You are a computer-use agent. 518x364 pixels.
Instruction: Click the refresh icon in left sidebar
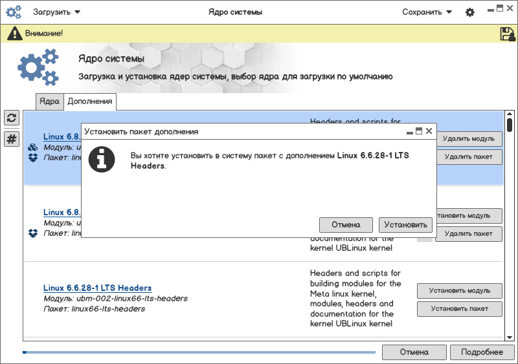click(12, 118)
